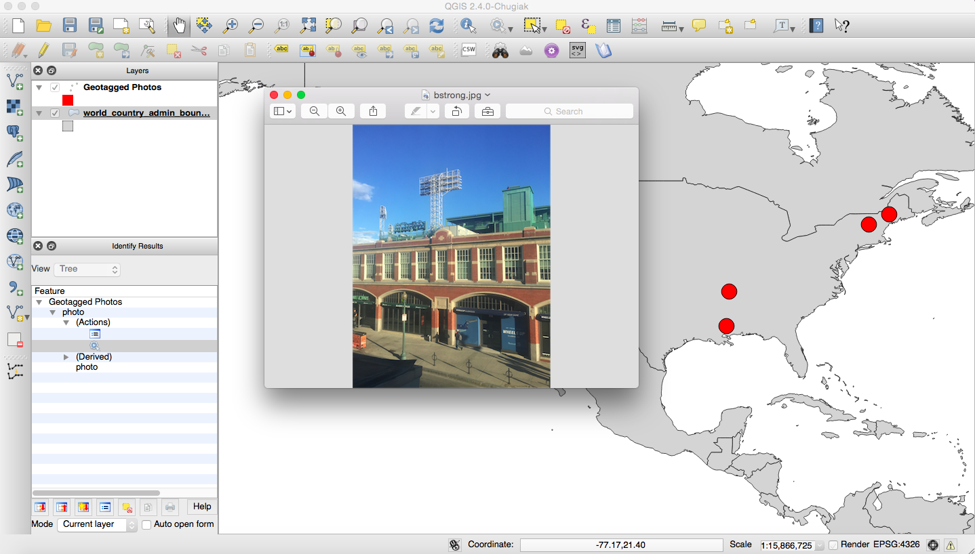Click Zoom Full extent
This screenshot has width=975, height=554.
(307, 25)
